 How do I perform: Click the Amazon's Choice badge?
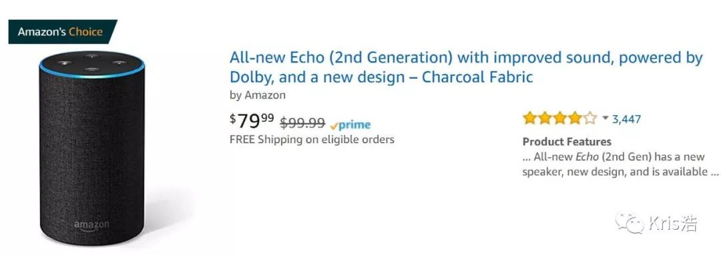click(63, 32)
